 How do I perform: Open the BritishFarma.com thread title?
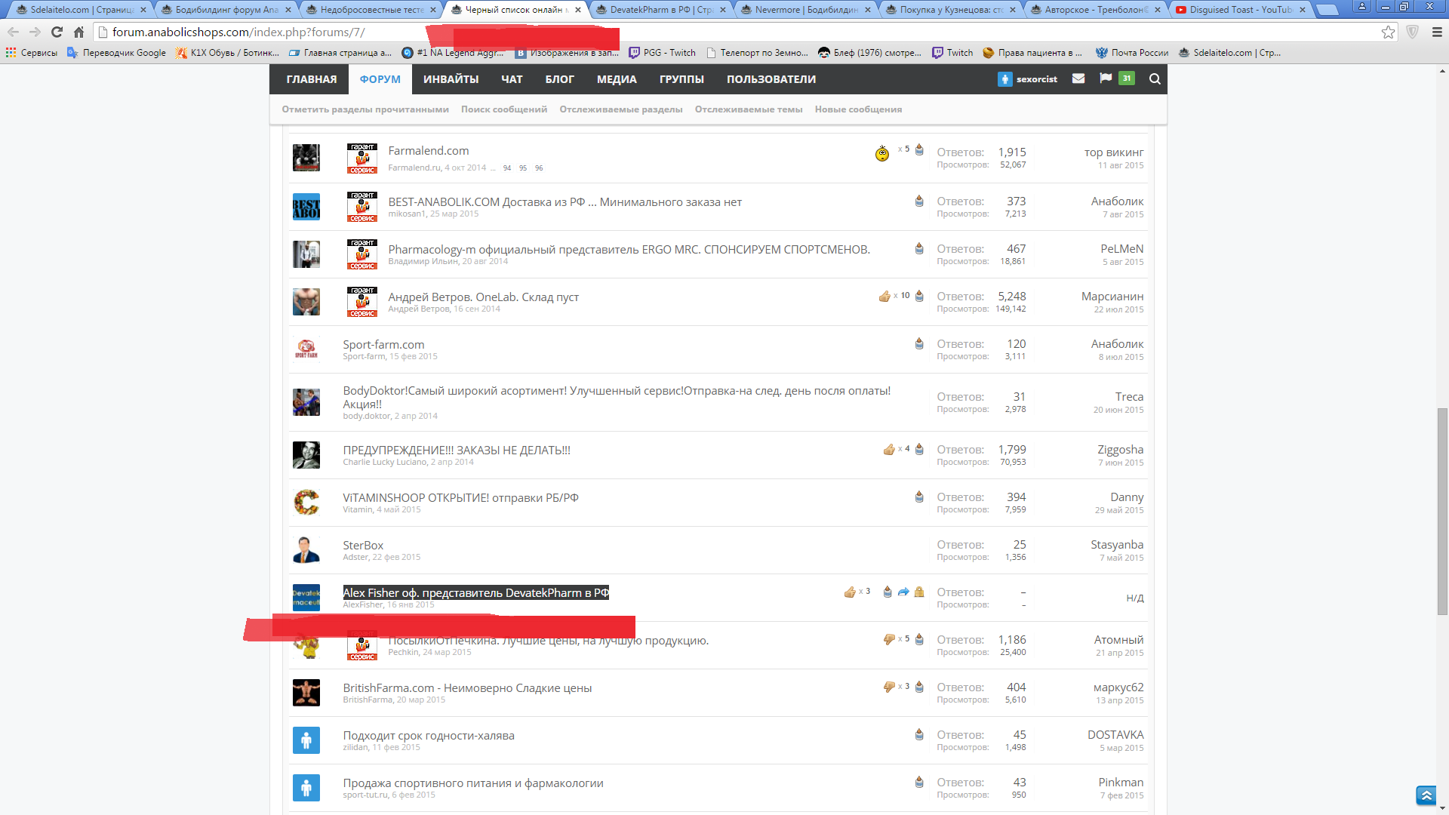coord(467,687)
